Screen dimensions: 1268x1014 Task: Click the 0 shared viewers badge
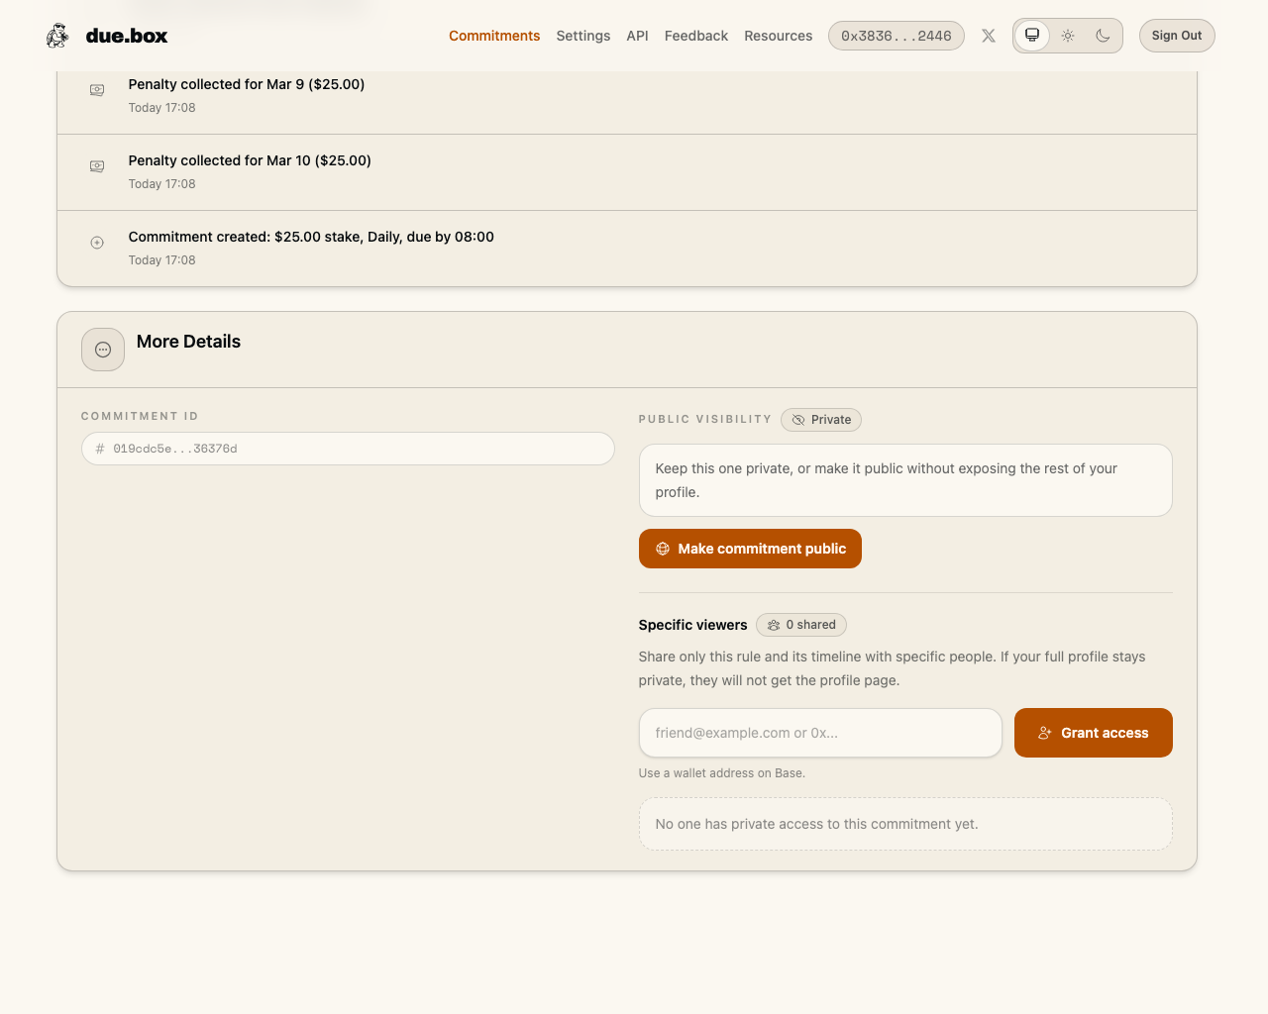coord(801,625)
